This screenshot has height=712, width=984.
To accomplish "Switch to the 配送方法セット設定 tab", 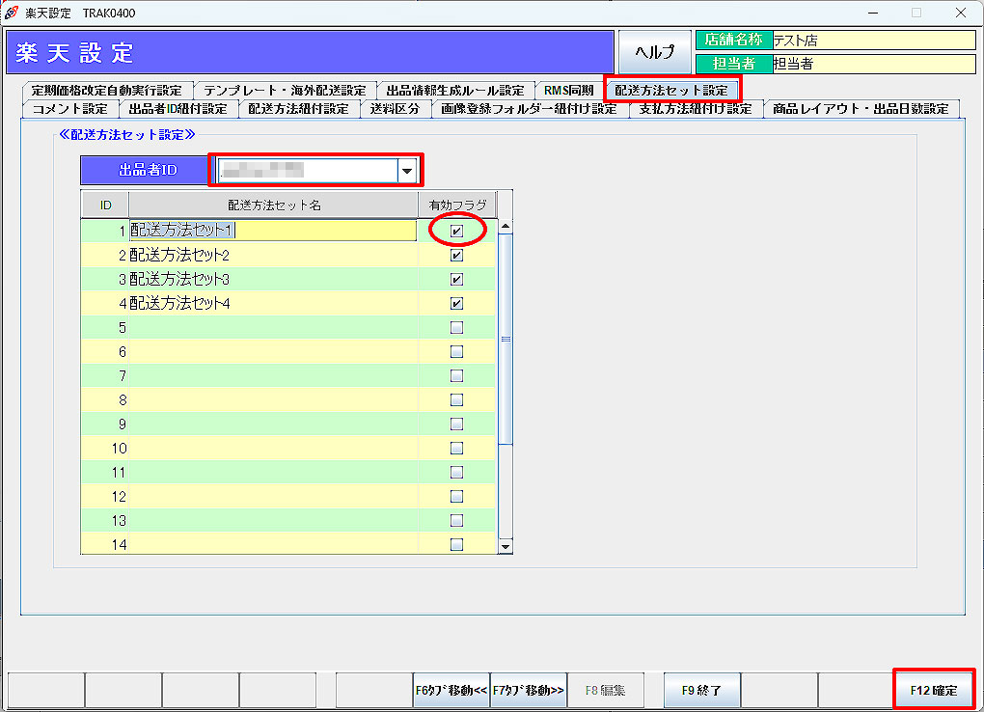I will point(671,90).
